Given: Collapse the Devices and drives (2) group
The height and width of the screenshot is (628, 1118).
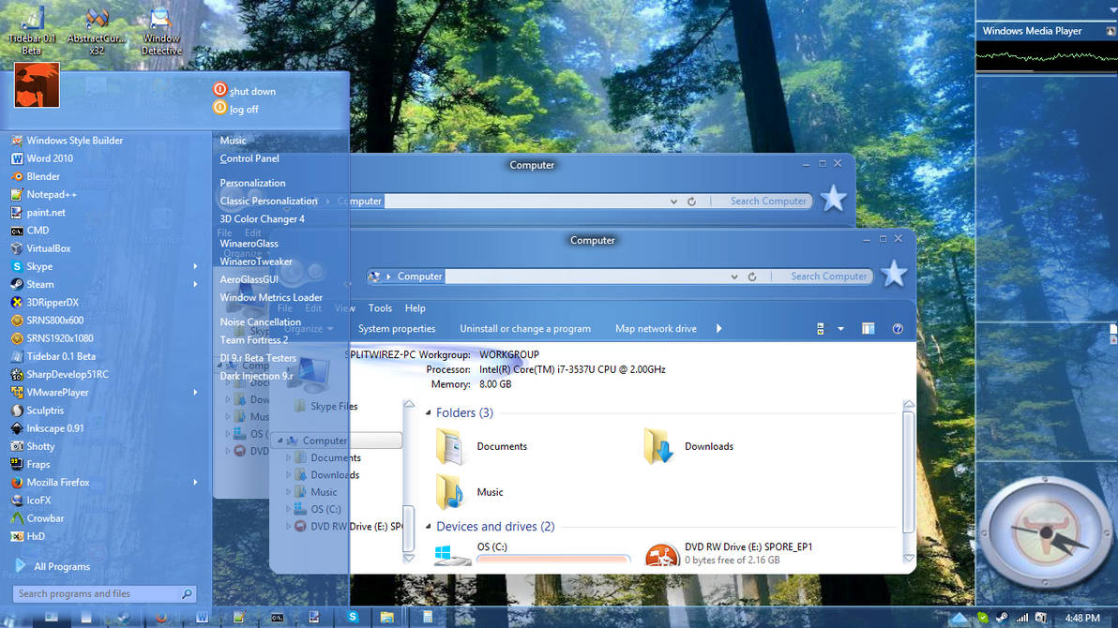Looking at the screenshot, I should (x=429, y=527).
